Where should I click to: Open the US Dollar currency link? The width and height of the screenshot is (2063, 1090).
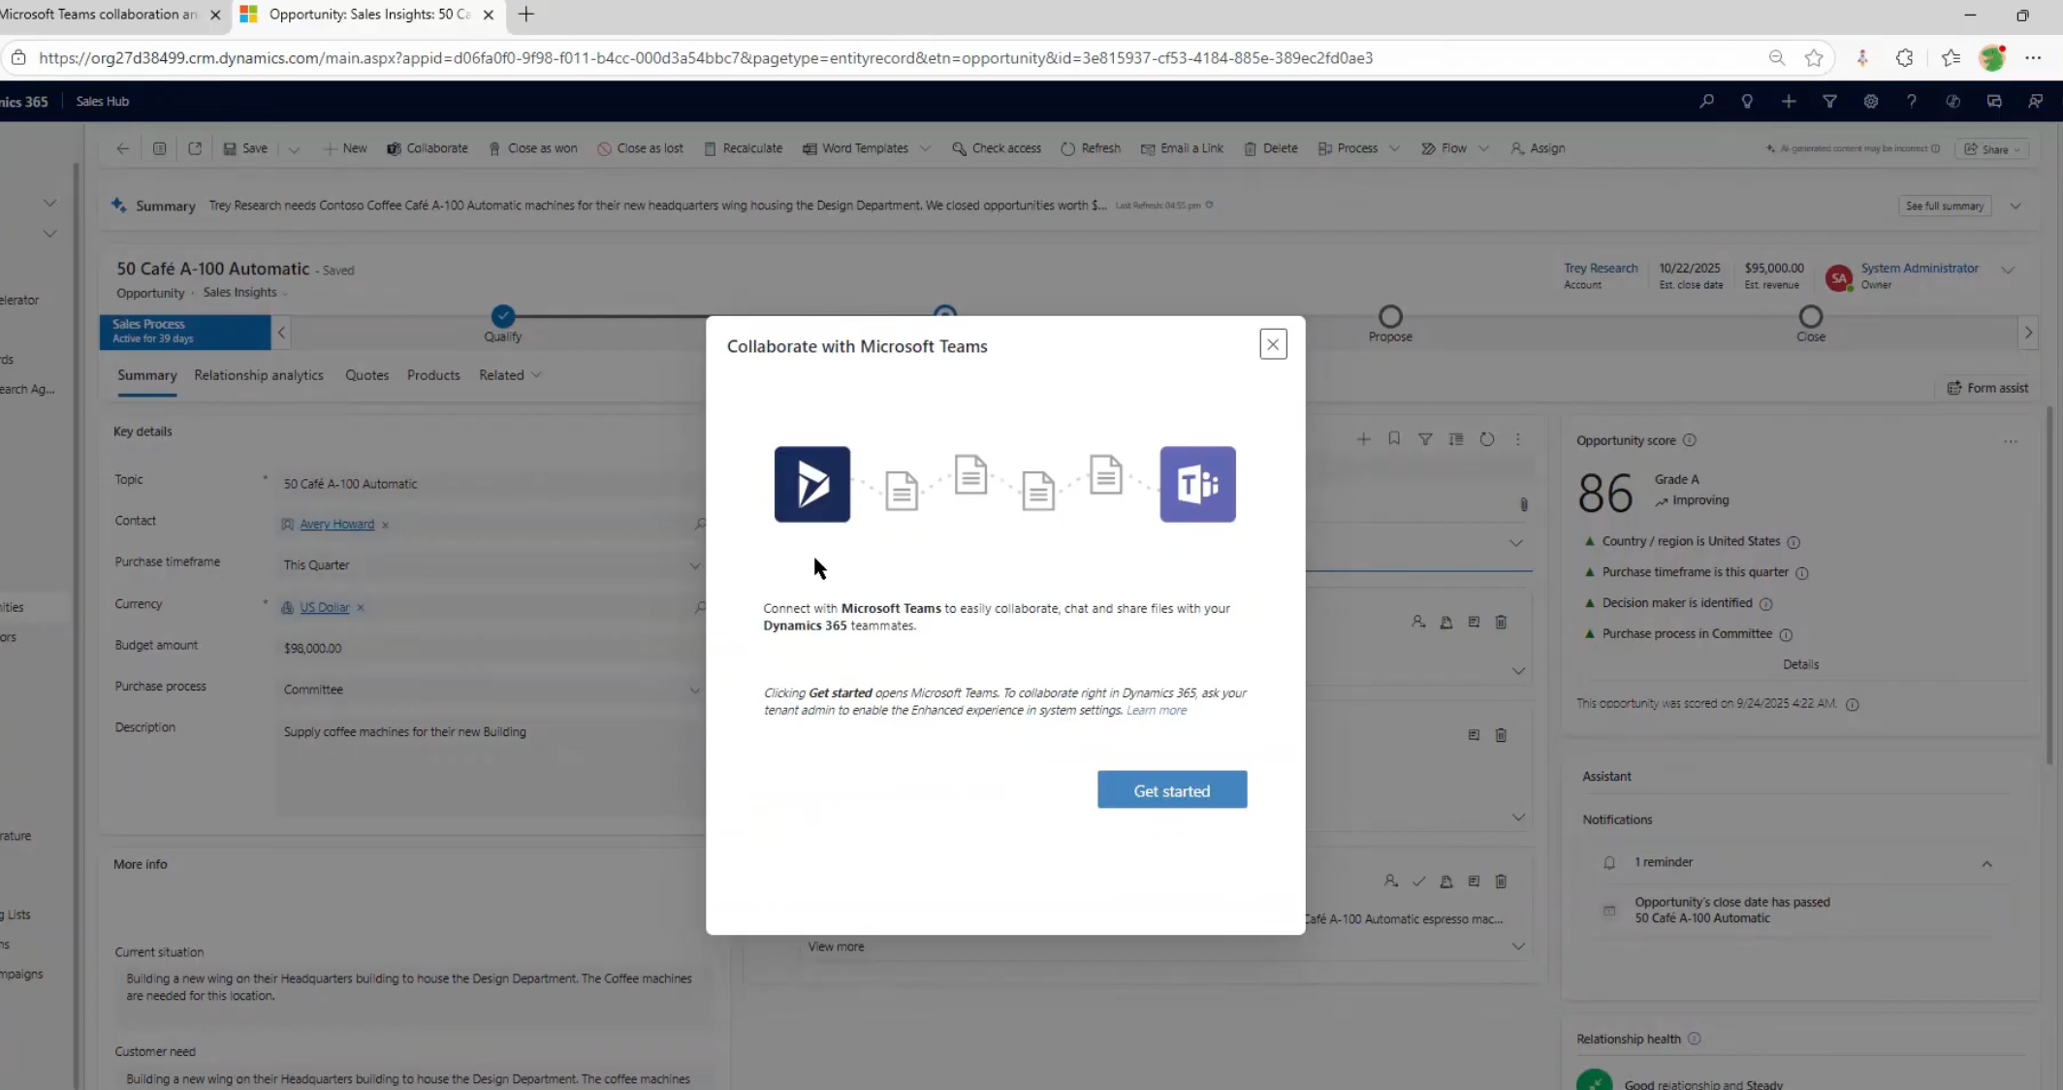[x=325, y=608]
